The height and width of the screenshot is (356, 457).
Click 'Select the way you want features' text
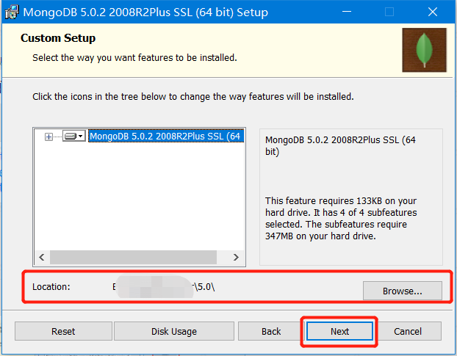[x=134, y=58]
